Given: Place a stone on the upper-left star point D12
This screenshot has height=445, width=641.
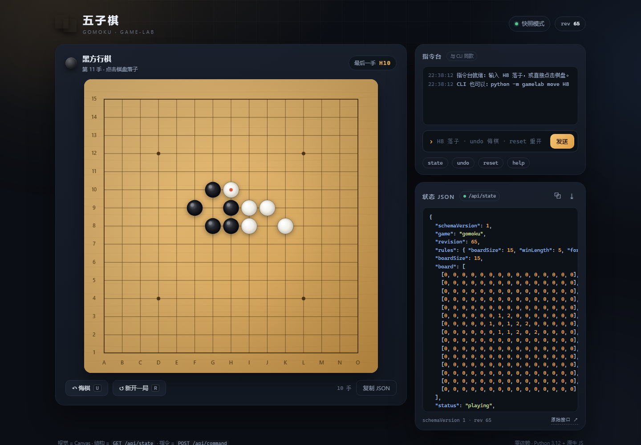Looking at the screenshot, I should click(x=158, y=154).
